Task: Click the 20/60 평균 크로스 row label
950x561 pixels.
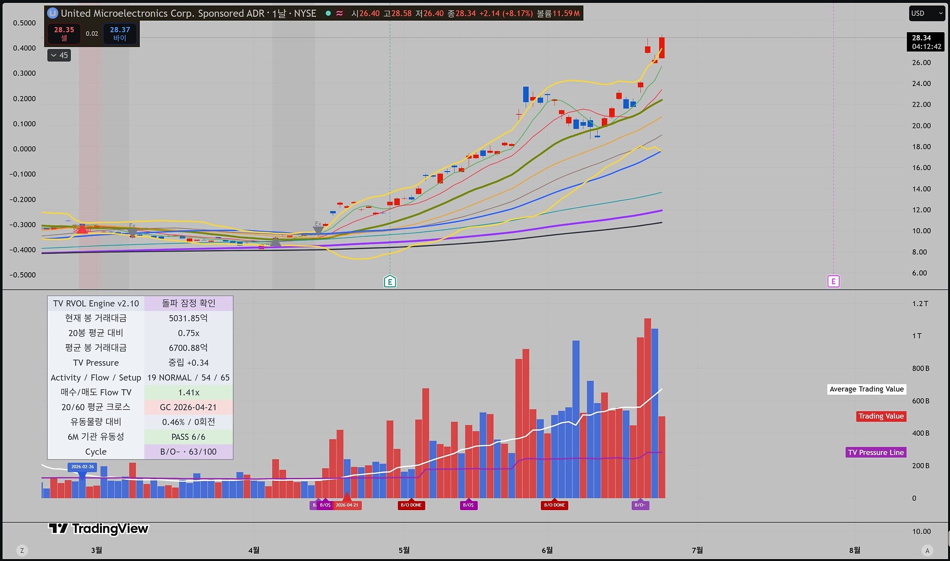Action: tap(96, 407)
